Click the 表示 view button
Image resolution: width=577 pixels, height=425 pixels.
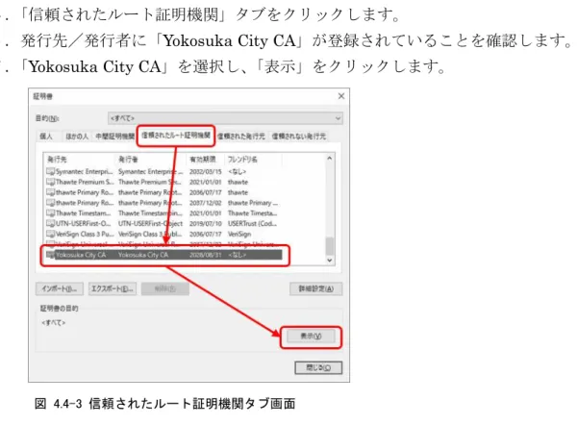pyautogui.click(x=311, y=336)
